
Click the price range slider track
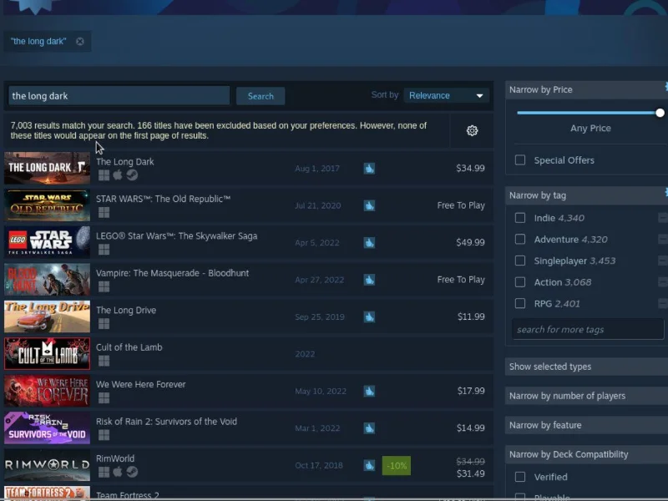point(588,113)
